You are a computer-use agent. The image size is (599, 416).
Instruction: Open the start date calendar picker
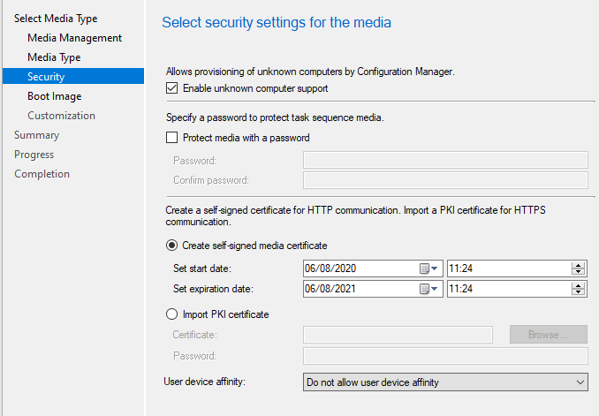click(x=428, y=269)
